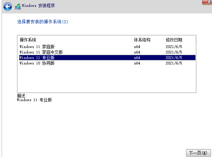Click the 修改日期 column header

(x=180, y=40)
